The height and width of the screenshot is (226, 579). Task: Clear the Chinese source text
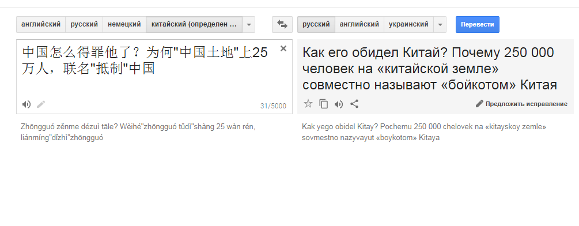(x=283, y=48)
